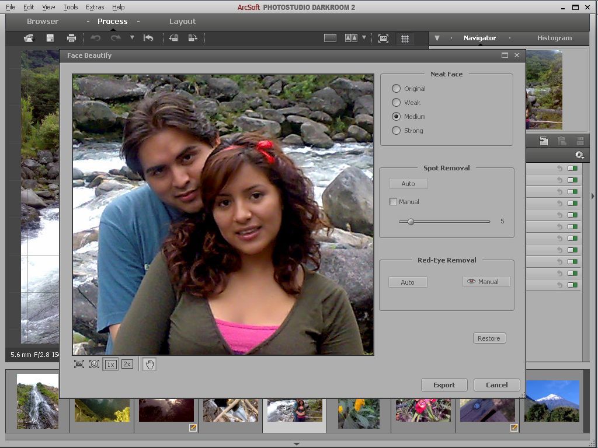Collapse the Navigator panel with the triangle
The height and width of the screenshot is (448, 598).
click(x=437, y=38)
